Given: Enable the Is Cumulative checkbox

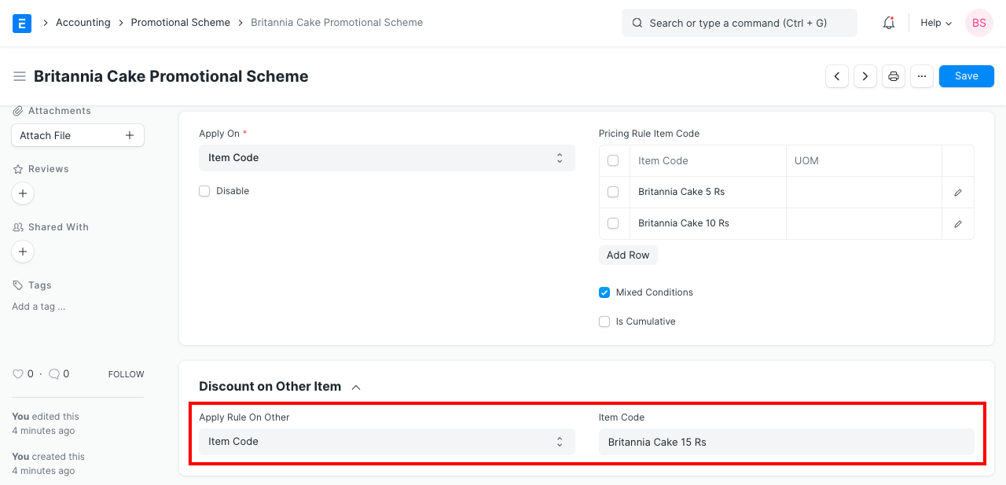Looking at the screenshot, I should (604, 321).
